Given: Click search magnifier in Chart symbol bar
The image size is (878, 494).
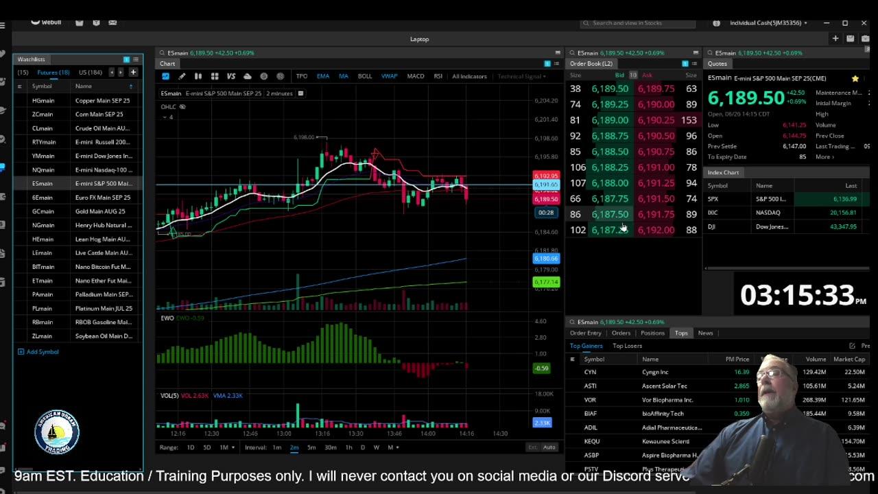Looking at the screenshot, I should (163, 53).
